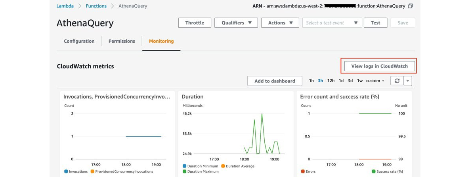Switch to the Permissions tab
The width and height of the screenshot is (470, 177).
pyautogui.click(x=122, y=41)
